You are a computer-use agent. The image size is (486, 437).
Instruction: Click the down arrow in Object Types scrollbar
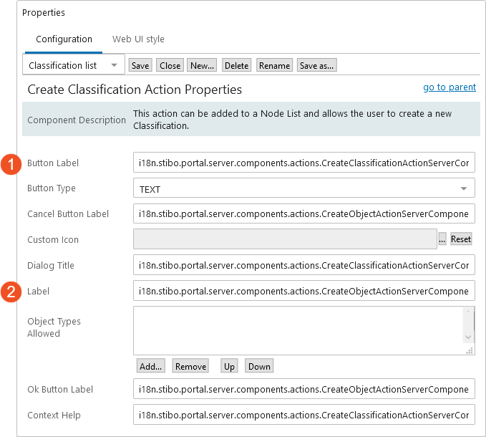[468, 337]
